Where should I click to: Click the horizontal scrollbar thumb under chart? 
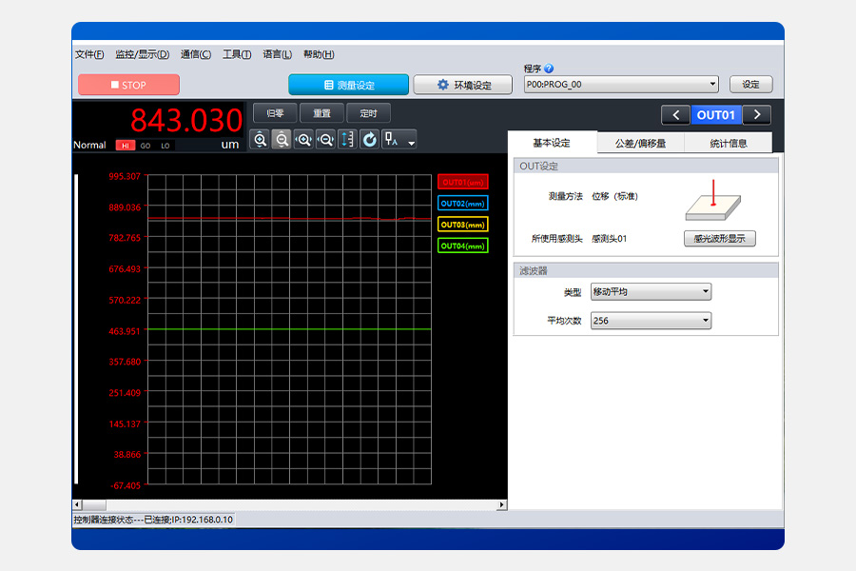pos(94,505)
